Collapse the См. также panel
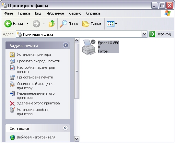 click(65, 128)
